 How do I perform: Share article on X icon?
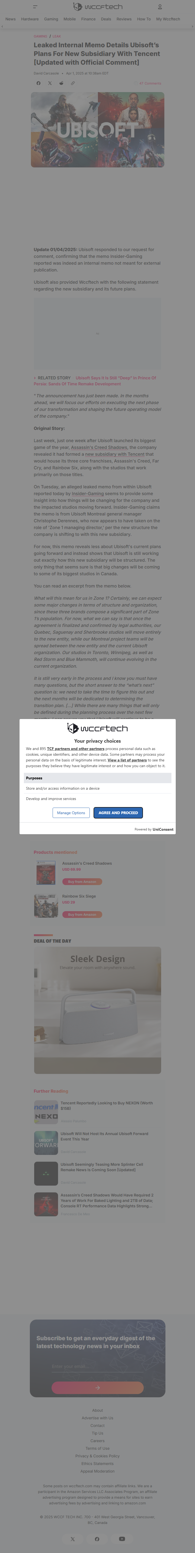[50, 83]
